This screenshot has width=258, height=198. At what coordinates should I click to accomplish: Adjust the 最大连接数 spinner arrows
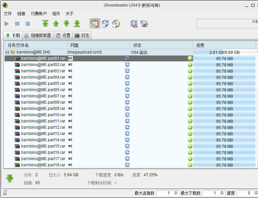coord(176,193)
